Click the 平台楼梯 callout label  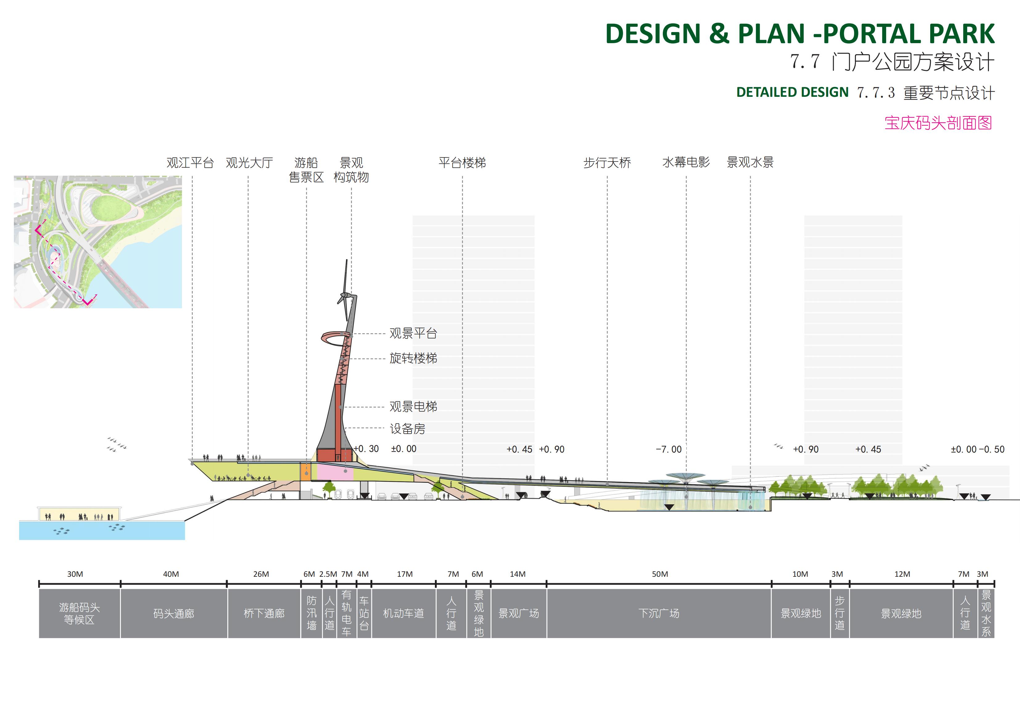pyautogui.click(x=462, y=162)
